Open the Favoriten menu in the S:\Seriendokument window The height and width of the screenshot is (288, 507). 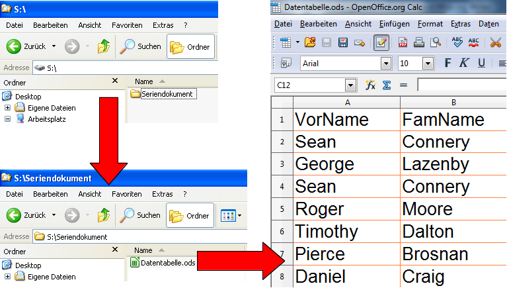(126, 194)
